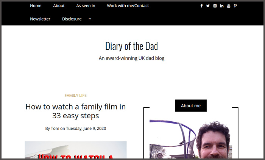Open the YouTube social icon
Screen dimensions: 265x160
coord(229,6)
